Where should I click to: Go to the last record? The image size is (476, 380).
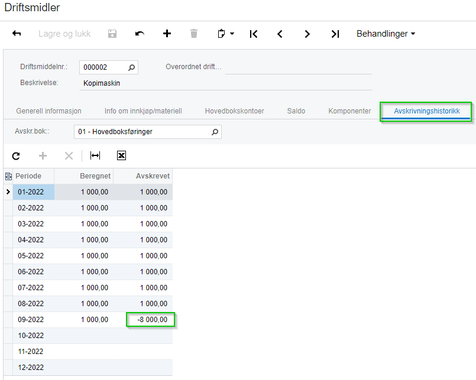[335, 34]
